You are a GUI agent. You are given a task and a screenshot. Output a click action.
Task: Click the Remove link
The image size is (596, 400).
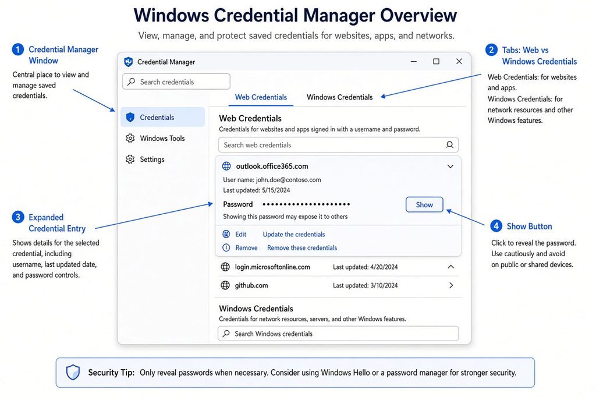point(246,247)
